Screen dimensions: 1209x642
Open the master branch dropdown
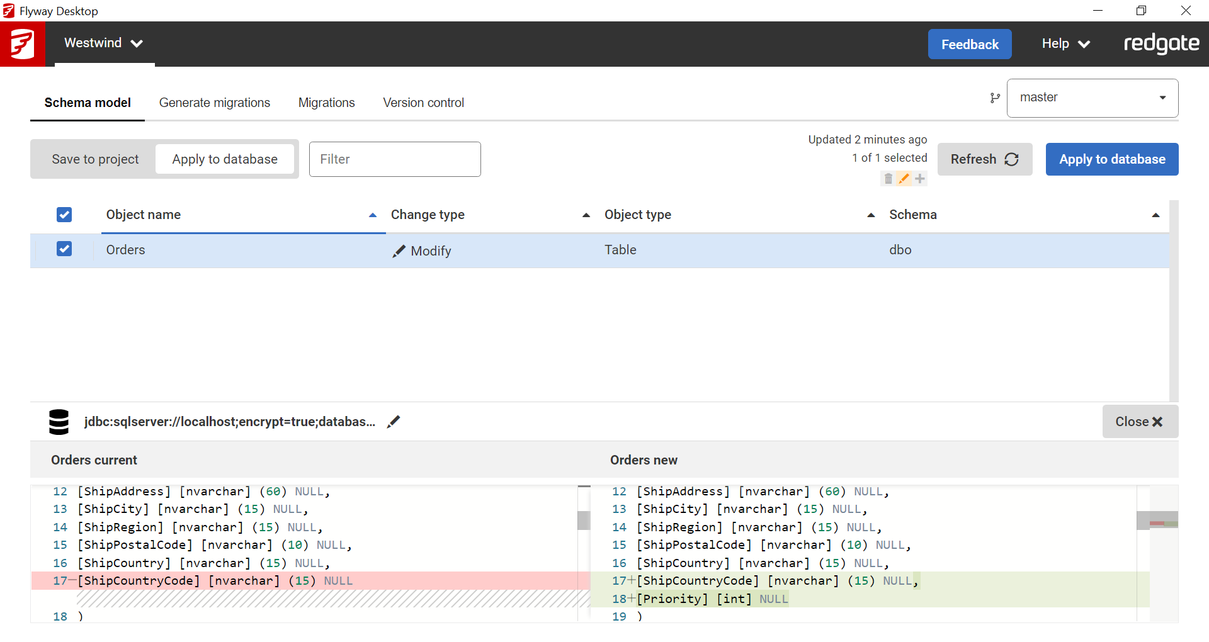[x=1093, y=98]
